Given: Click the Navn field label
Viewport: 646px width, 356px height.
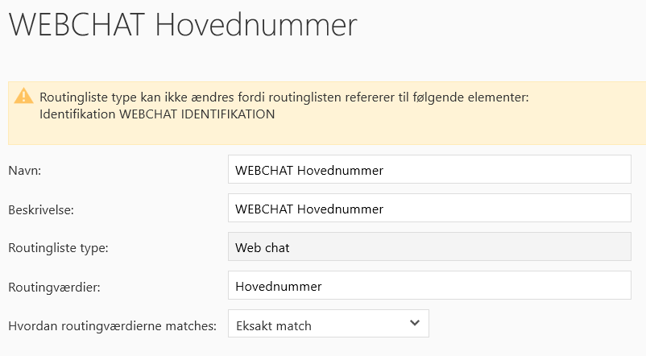Looking at the screenshot, I should pos(24,171).
